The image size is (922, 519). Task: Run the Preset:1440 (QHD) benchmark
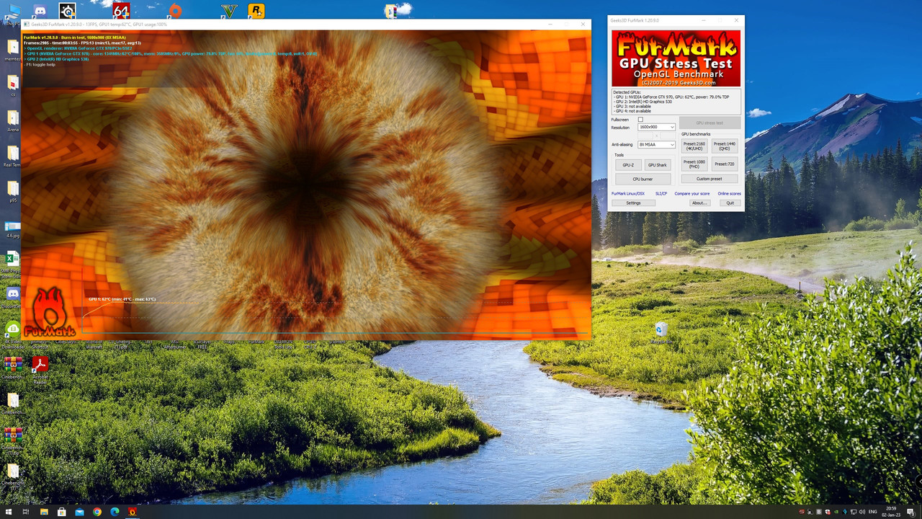point(725,146)
